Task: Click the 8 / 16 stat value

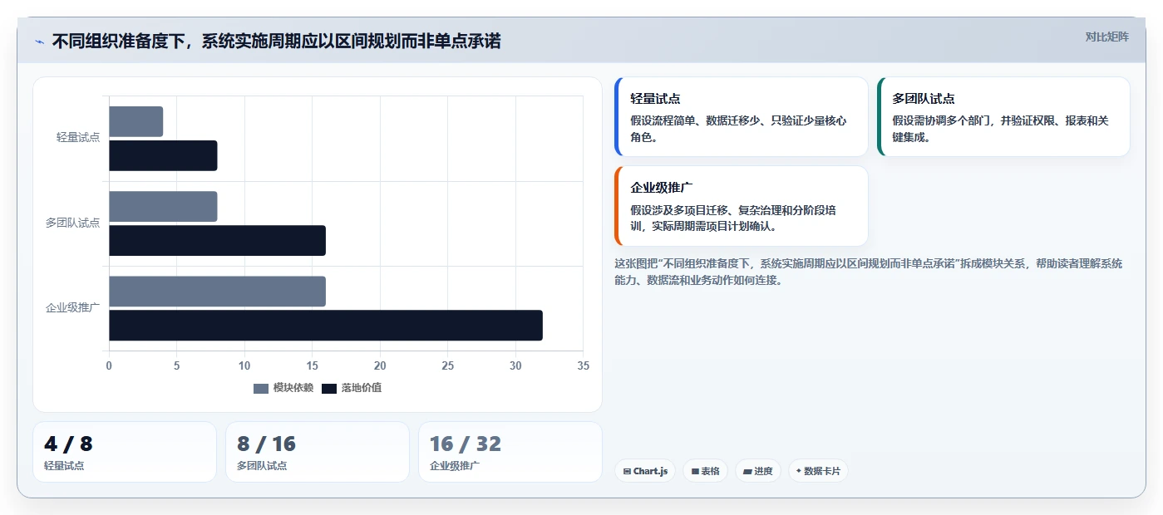Action: 267,444
